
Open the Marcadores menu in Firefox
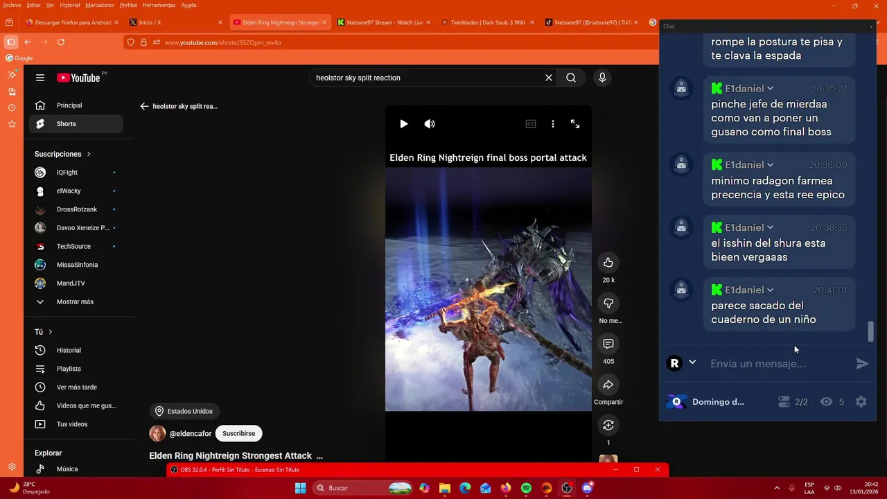[x=100, y=5]
